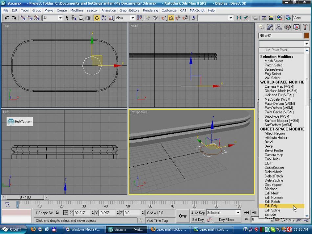Screen dimensions: 312x234
Task: Switch to the Motion command panel tab
Action: pyautogui.click(x=288, y=27)
